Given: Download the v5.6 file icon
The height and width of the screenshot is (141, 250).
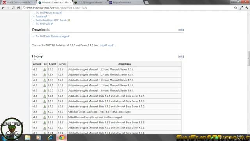Looking at the screenshot, I should (x=45, y=85).
